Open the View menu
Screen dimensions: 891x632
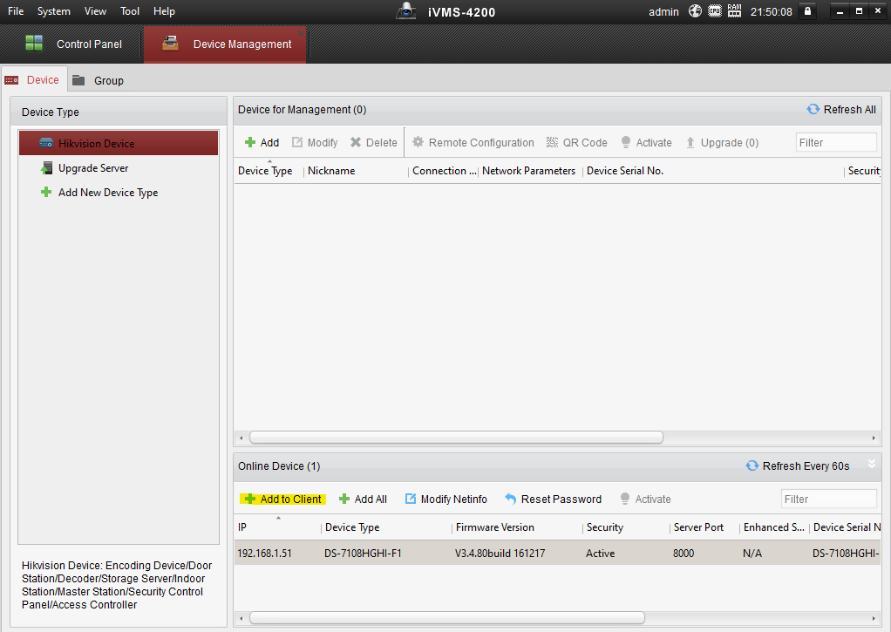pos(95,11)
